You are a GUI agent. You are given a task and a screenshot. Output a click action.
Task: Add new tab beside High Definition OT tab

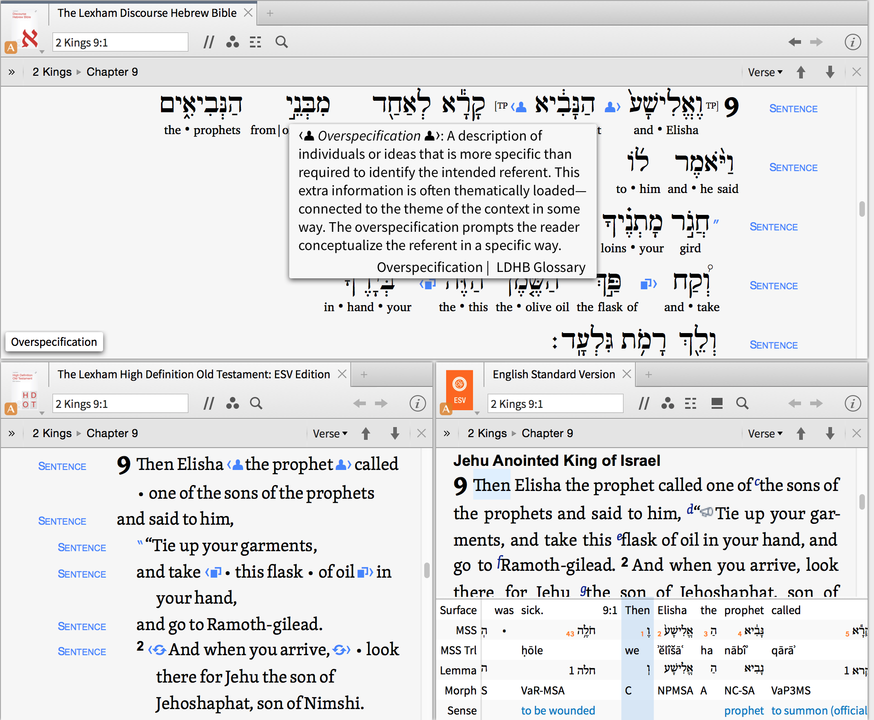click(364, 375)
